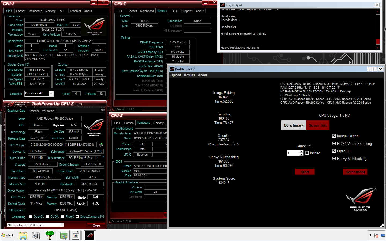Open camera application taskbar icon
The height and width of the screenshot is (241, 386).
coord(36,235)
